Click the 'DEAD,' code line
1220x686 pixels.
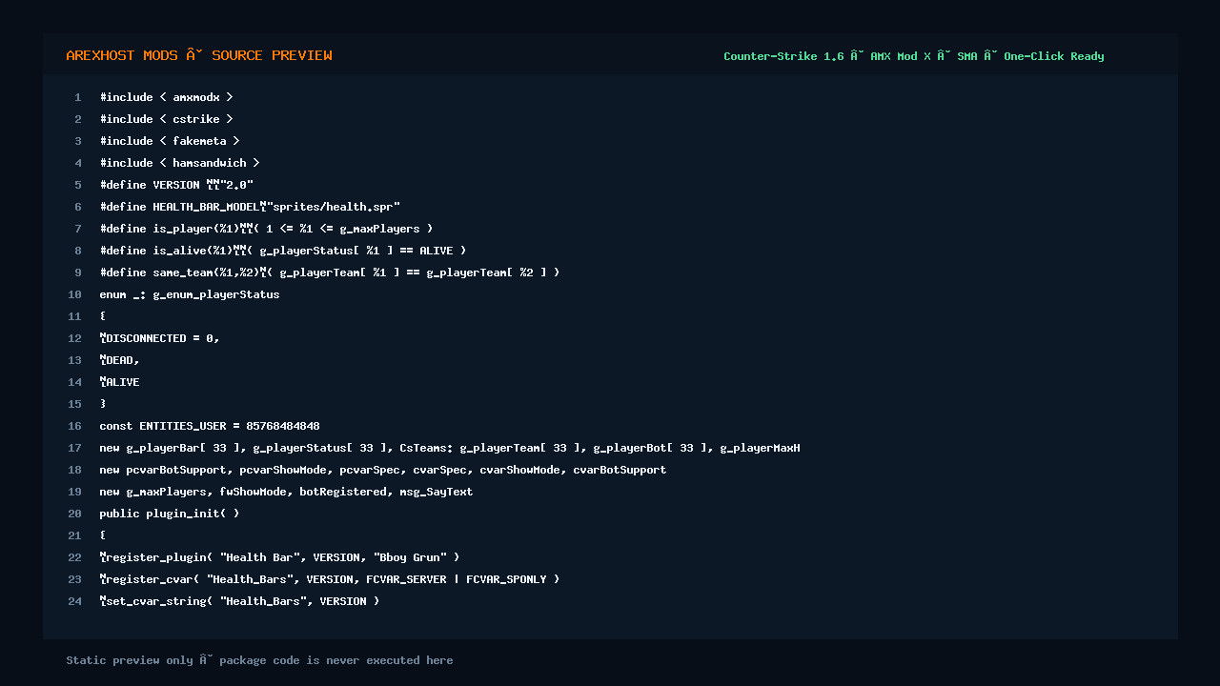coord(120,360)
